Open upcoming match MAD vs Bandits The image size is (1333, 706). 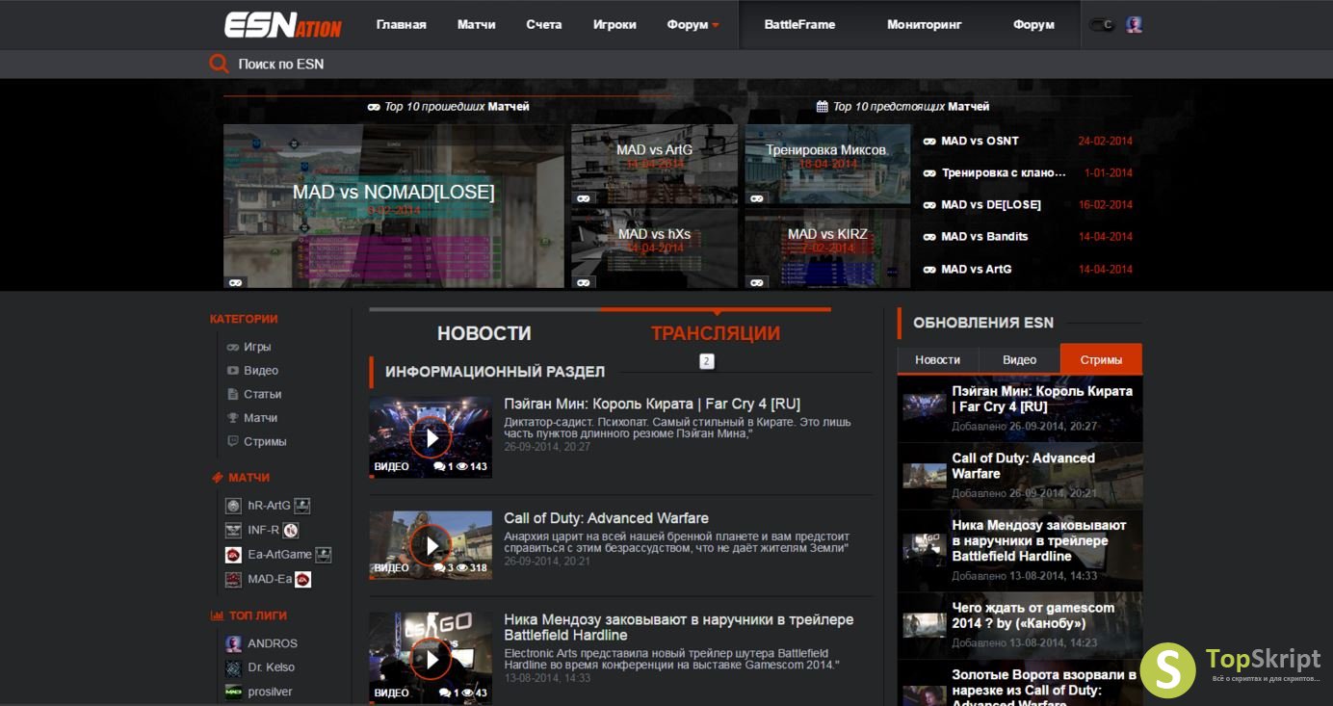tap(984, 237)
